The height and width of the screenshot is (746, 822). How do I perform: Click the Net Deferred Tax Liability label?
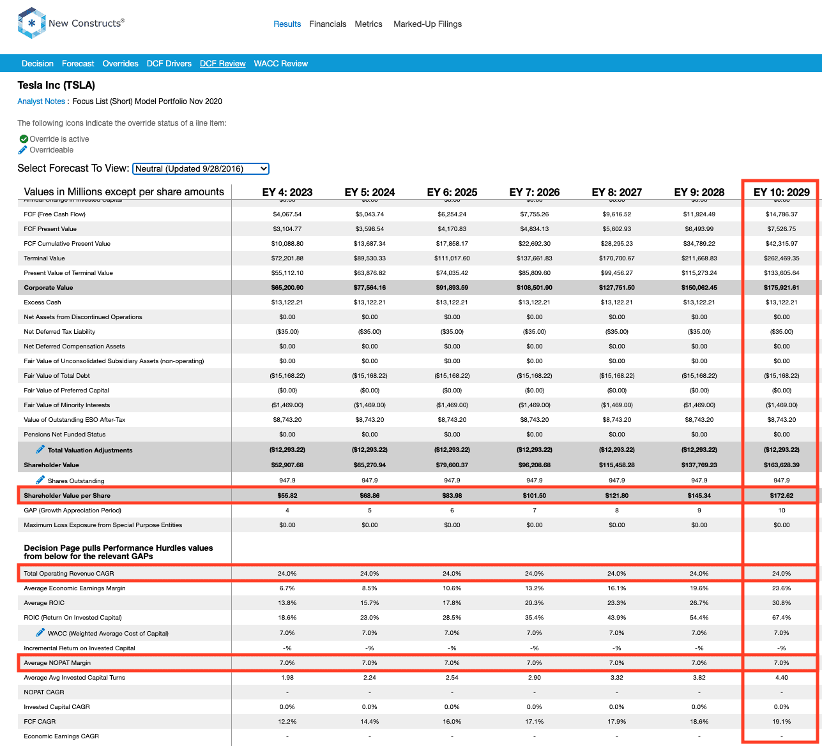point(59,332)
